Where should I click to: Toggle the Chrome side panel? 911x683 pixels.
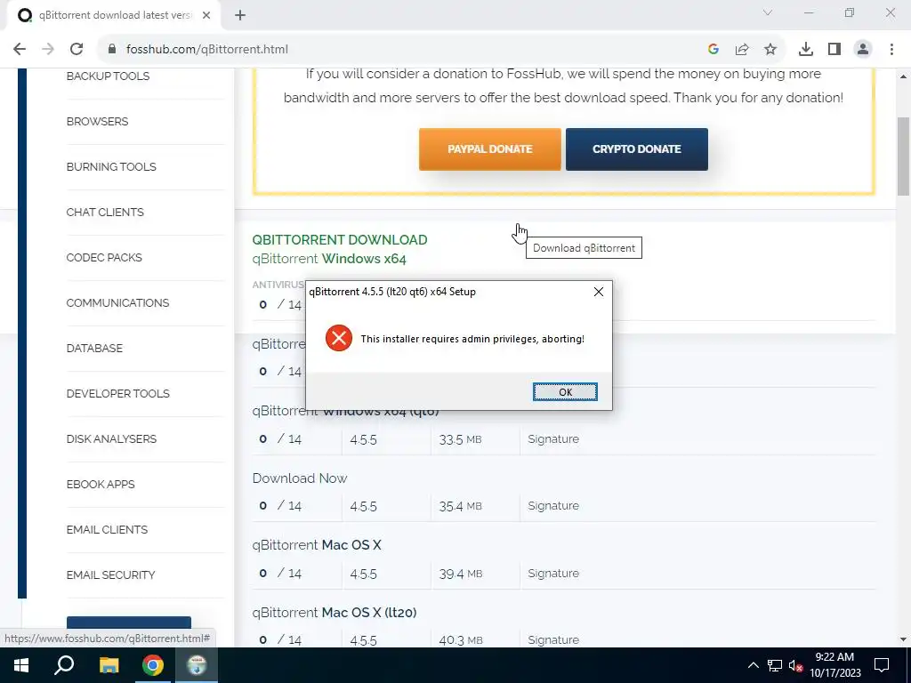point(834,50)
